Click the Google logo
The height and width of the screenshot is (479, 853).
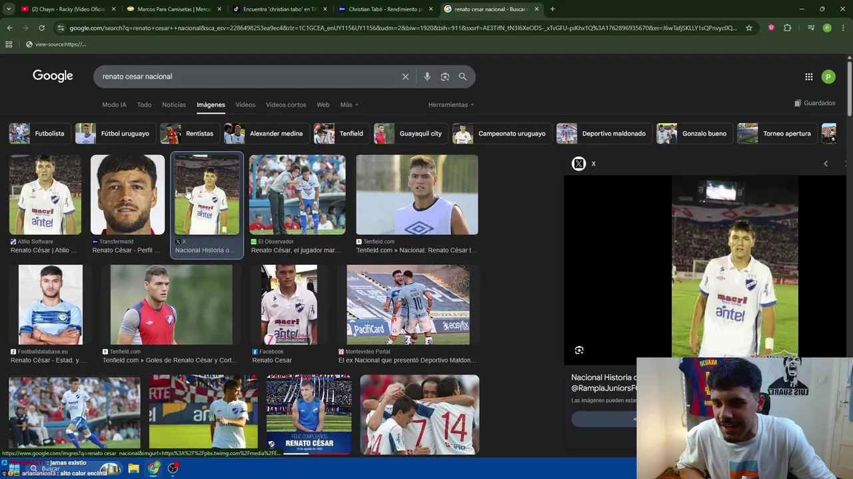(x=53, y=76)
